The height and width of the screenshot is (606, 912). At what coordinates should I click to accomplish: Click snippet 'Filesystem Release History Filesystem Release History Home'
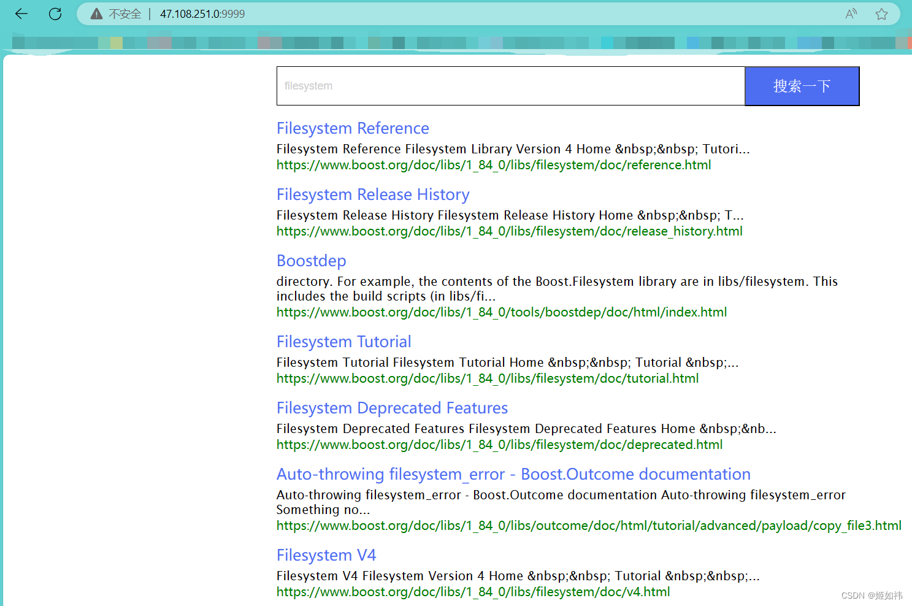pos(510,215)
